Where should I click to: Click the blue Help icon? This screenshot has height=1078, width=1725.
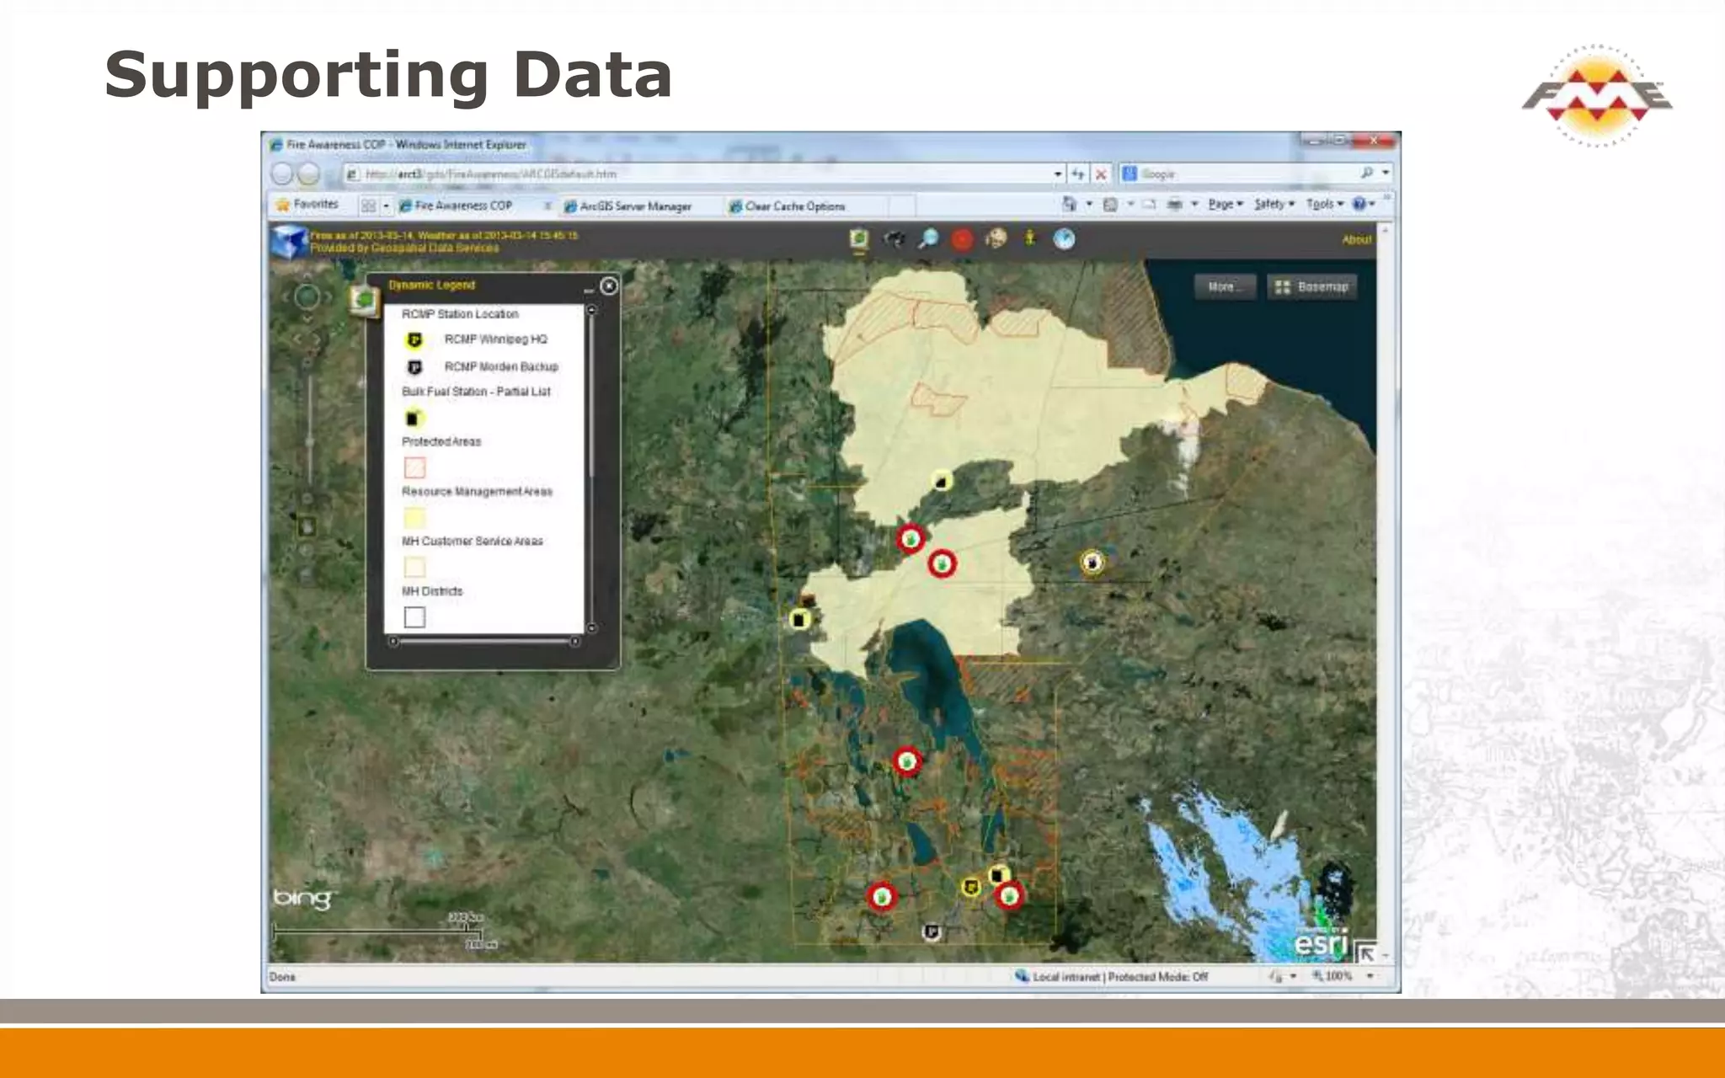(1359, 204)
